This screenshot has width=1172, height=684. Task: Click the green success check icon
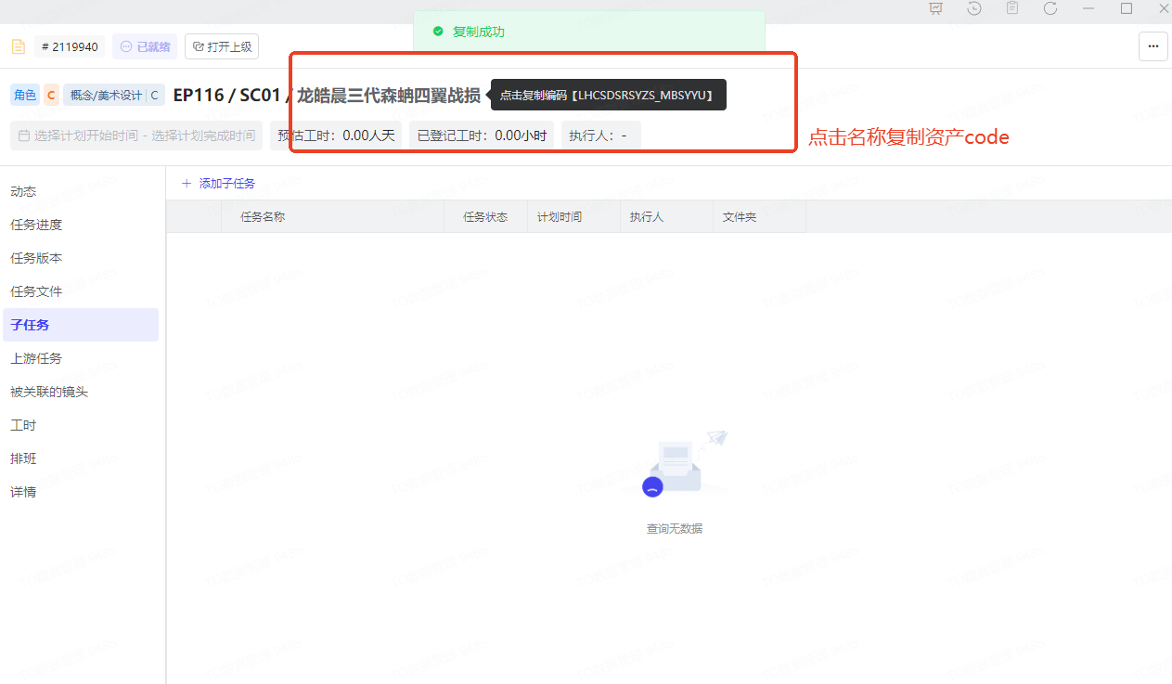tap(438, 32)
